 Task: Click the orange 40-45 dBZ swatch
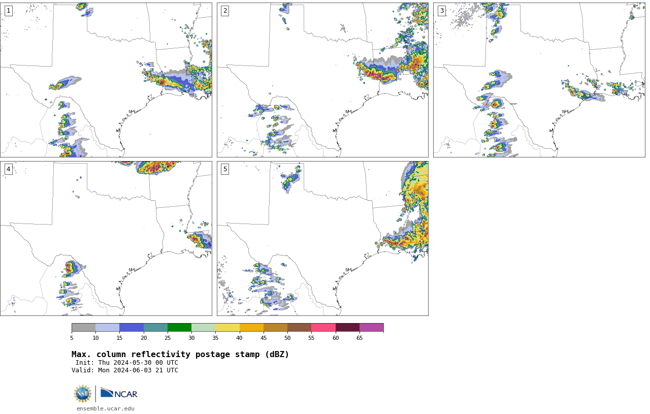coord(251,328)
